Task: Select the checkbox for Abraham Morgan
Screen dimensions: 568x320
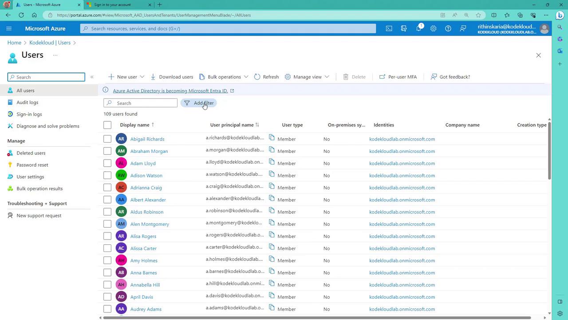Action: tap(107, 151)
